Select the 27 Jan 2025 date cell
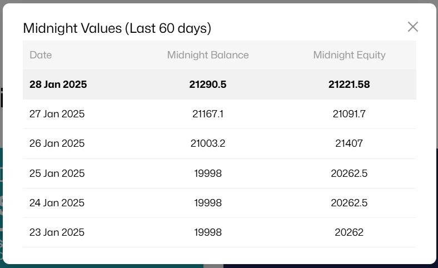This screenshot has width=438, height=268. pyautogui.click(x=57, y=114)
